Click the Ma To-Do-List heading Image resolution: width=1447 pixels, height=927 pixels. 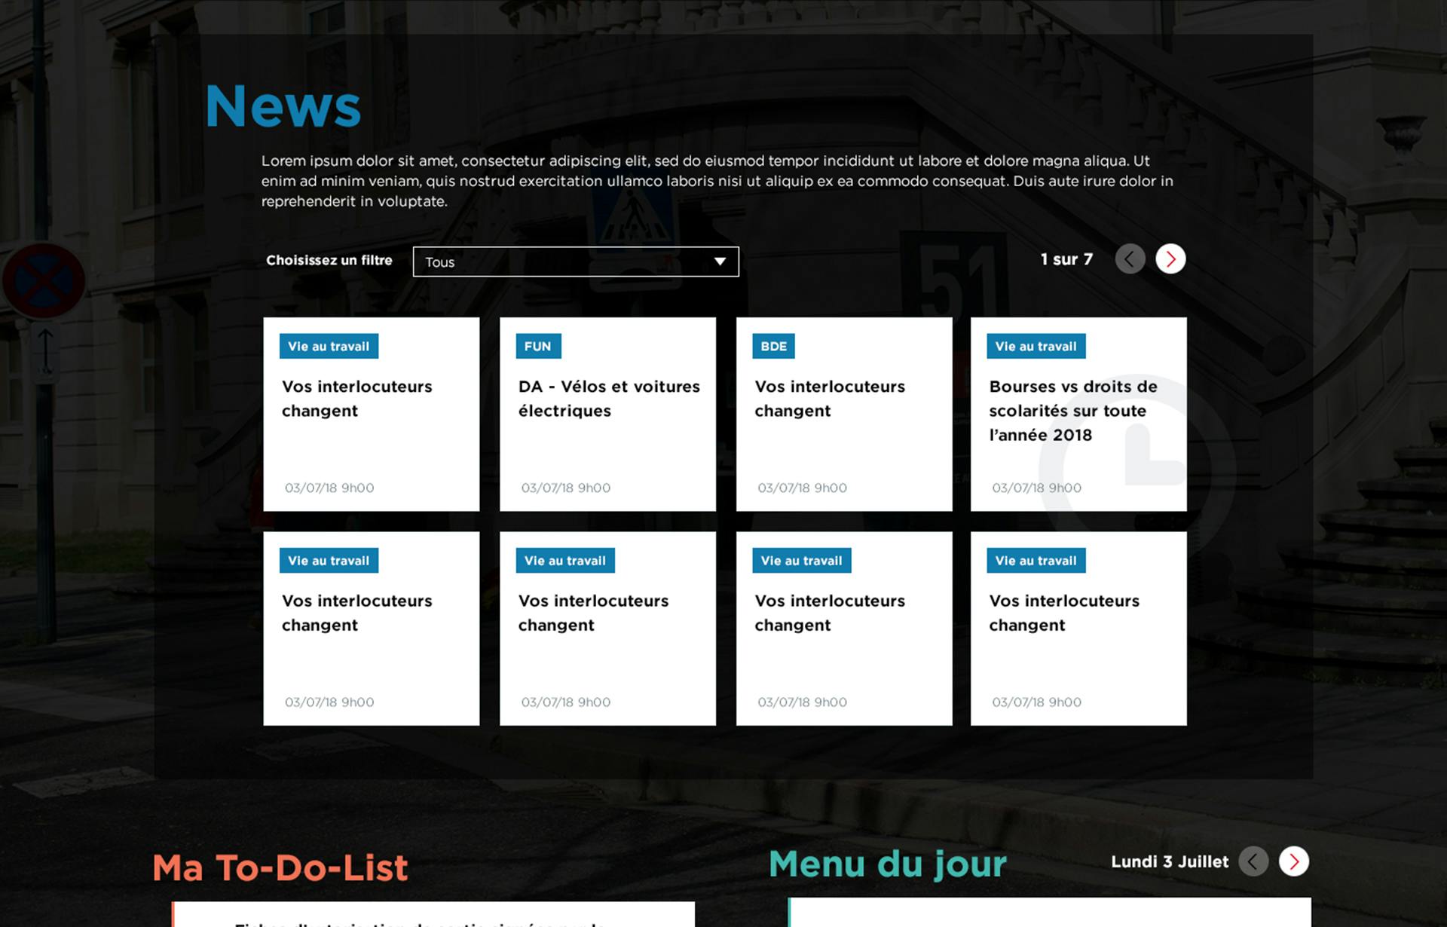point(280,867)
